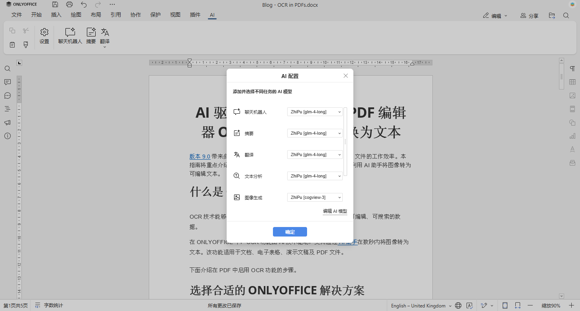This screenshot has width=580, height=311.
Task: Open Image settings in right sidebar
Action: (x=572, y=95)
